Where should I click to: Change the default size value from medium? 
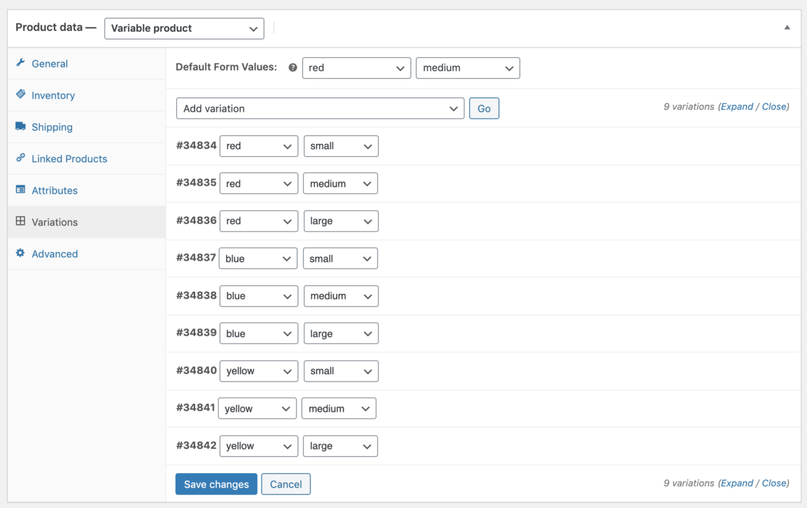(x=467, y=68)
